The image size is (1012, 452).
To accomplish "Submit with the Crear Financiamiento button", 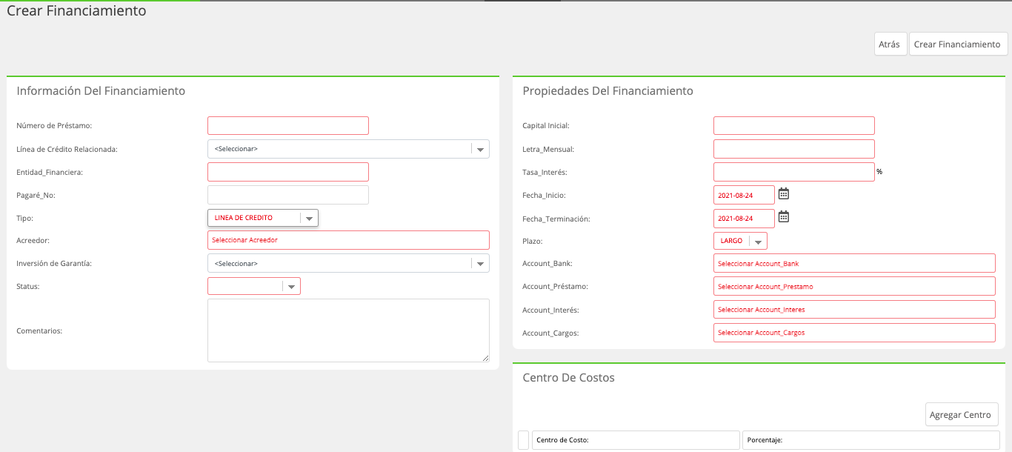I will pos(957,44).
